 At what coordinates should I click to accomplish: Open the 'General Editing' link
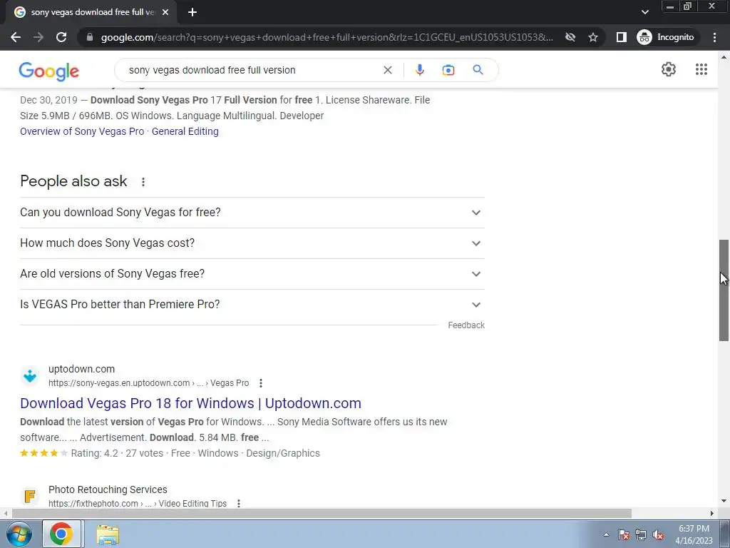click(185, 131)
